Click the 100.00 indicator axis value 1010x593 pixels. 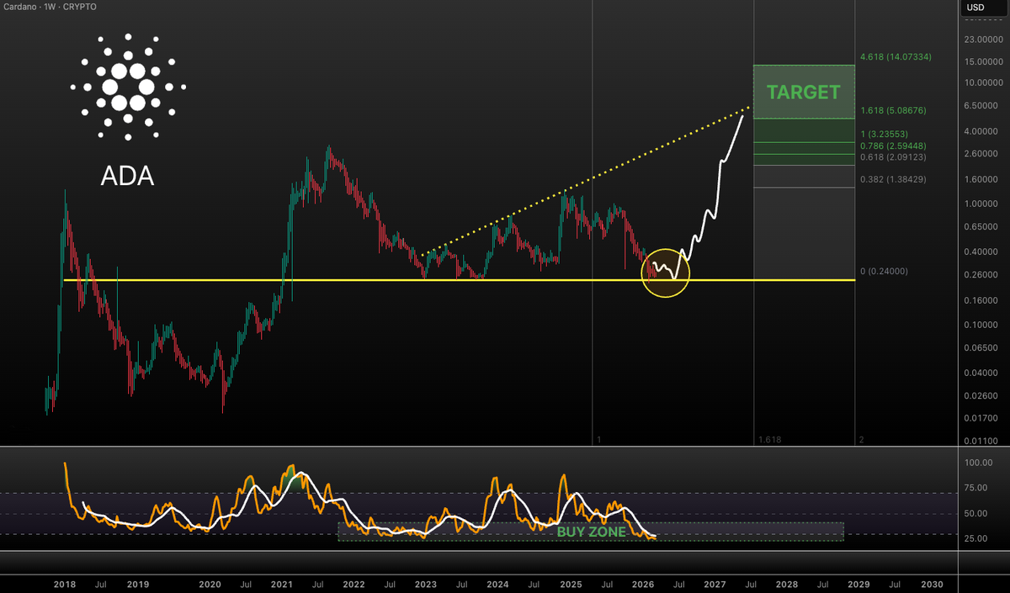(979, 463)
